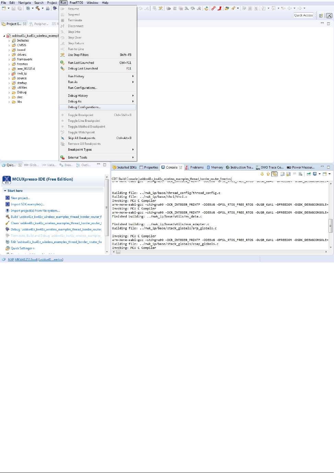Click the Quick Settings>> link
Image resolution: width=334 pixels, height=473 pixels.
[x=23, y=248]
